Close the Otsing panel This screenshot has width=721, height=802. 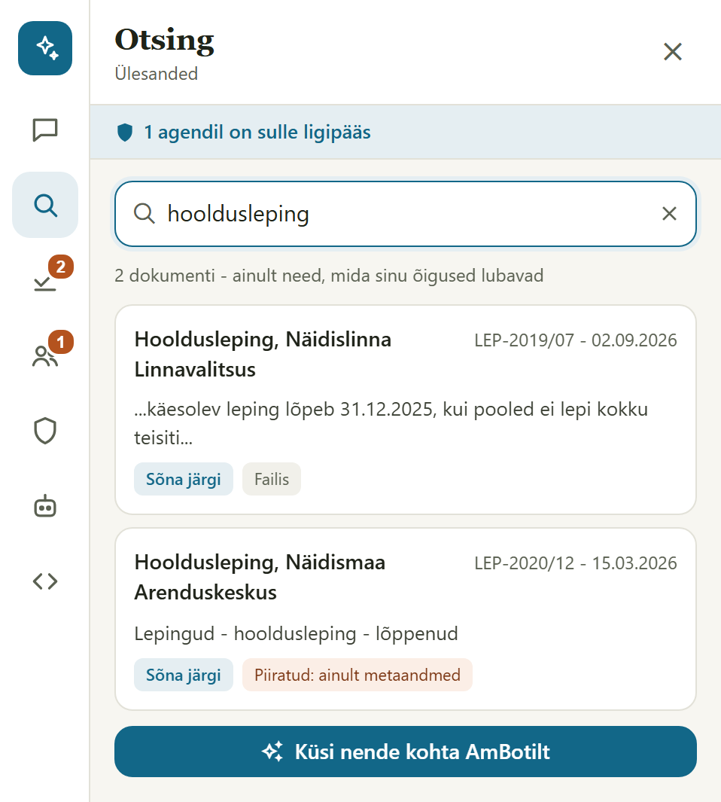coord(672,52)
